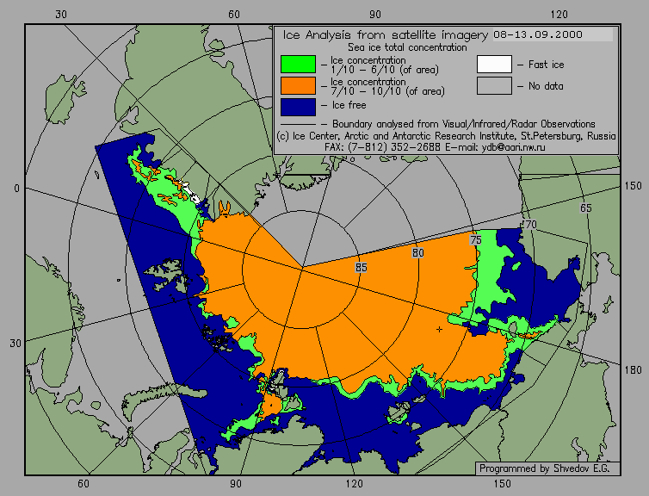Click the gray No data legend swatch

(x=494, y=86)
